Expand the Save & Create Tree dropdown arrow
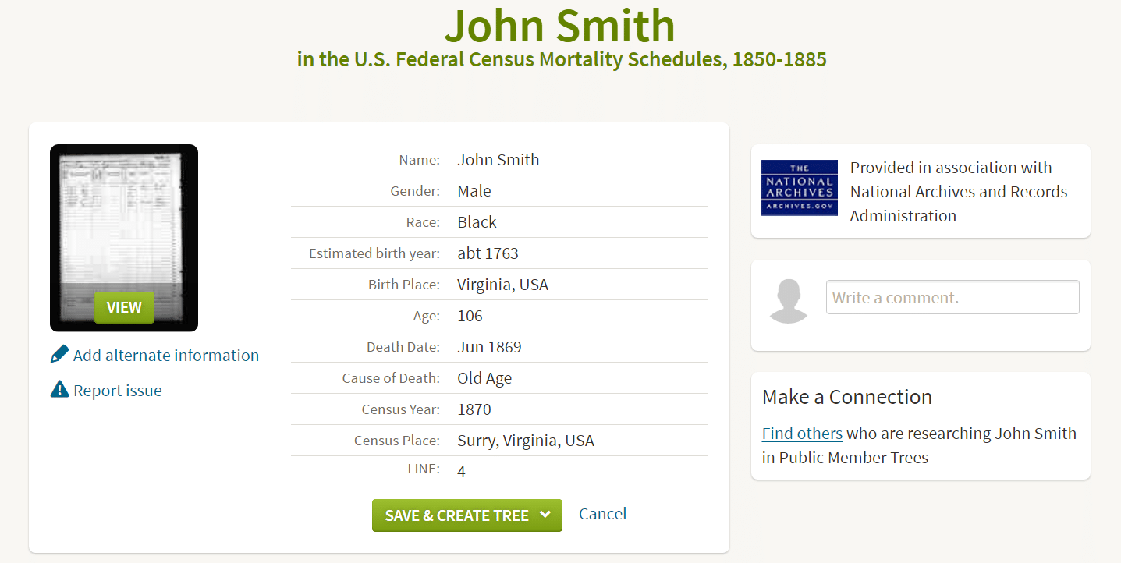This screenshot has width=1121, height=563. (545, 515)
